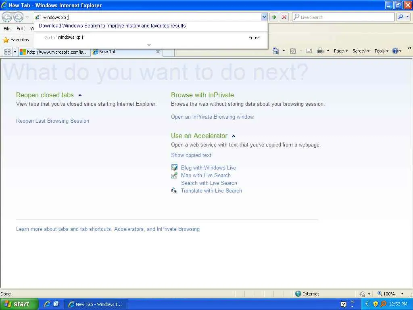Click the Quick Tabs grid icon
Screen dimensions: 413x310
point(7,52)
